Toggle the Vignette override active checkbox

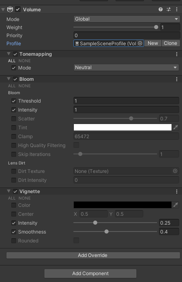(x=15, y=192)
